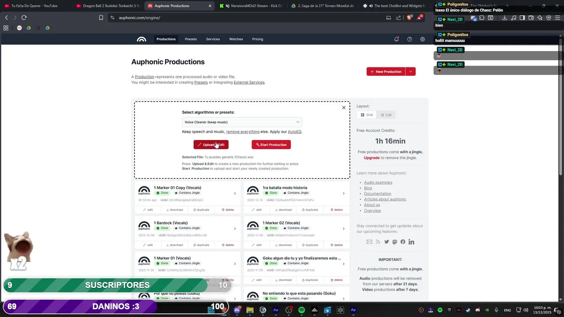Open the browser extensions puzzle icon
Image resolution: width=564 pixels, height=317 pixels.
click(482, 18)
